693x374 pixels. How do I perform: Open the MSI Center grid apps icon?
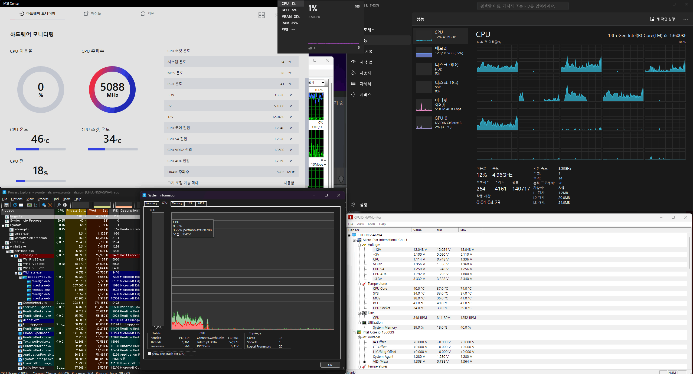click(x=261, y=15)
